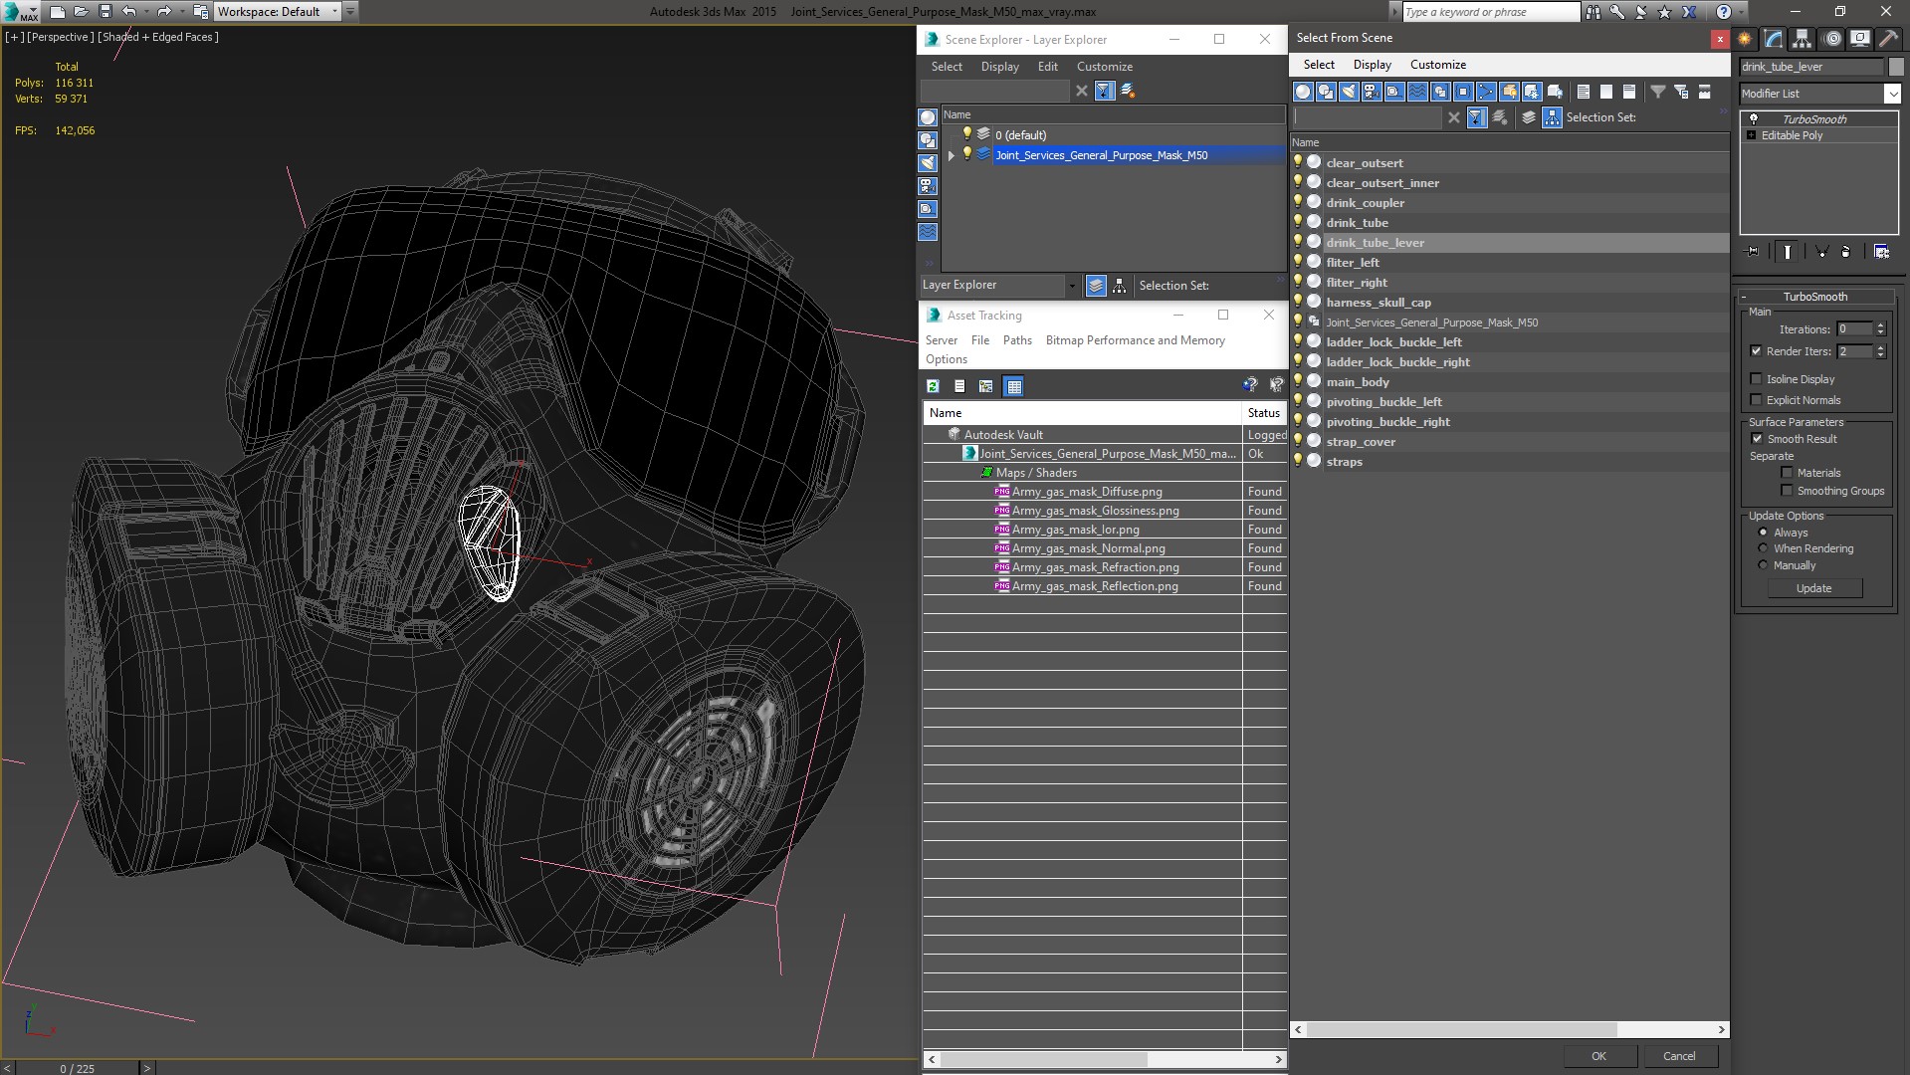The width and height of the screenshot is (1910, 1075).
Task: Toggle Explicit Normals checkbox
Action: (1756, 400)
